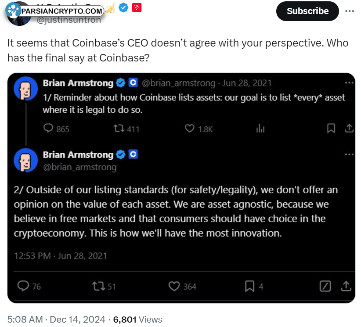The image size is (361, 327).
Task: Like the second tweet with 364 likes
Action: (174, 286)
